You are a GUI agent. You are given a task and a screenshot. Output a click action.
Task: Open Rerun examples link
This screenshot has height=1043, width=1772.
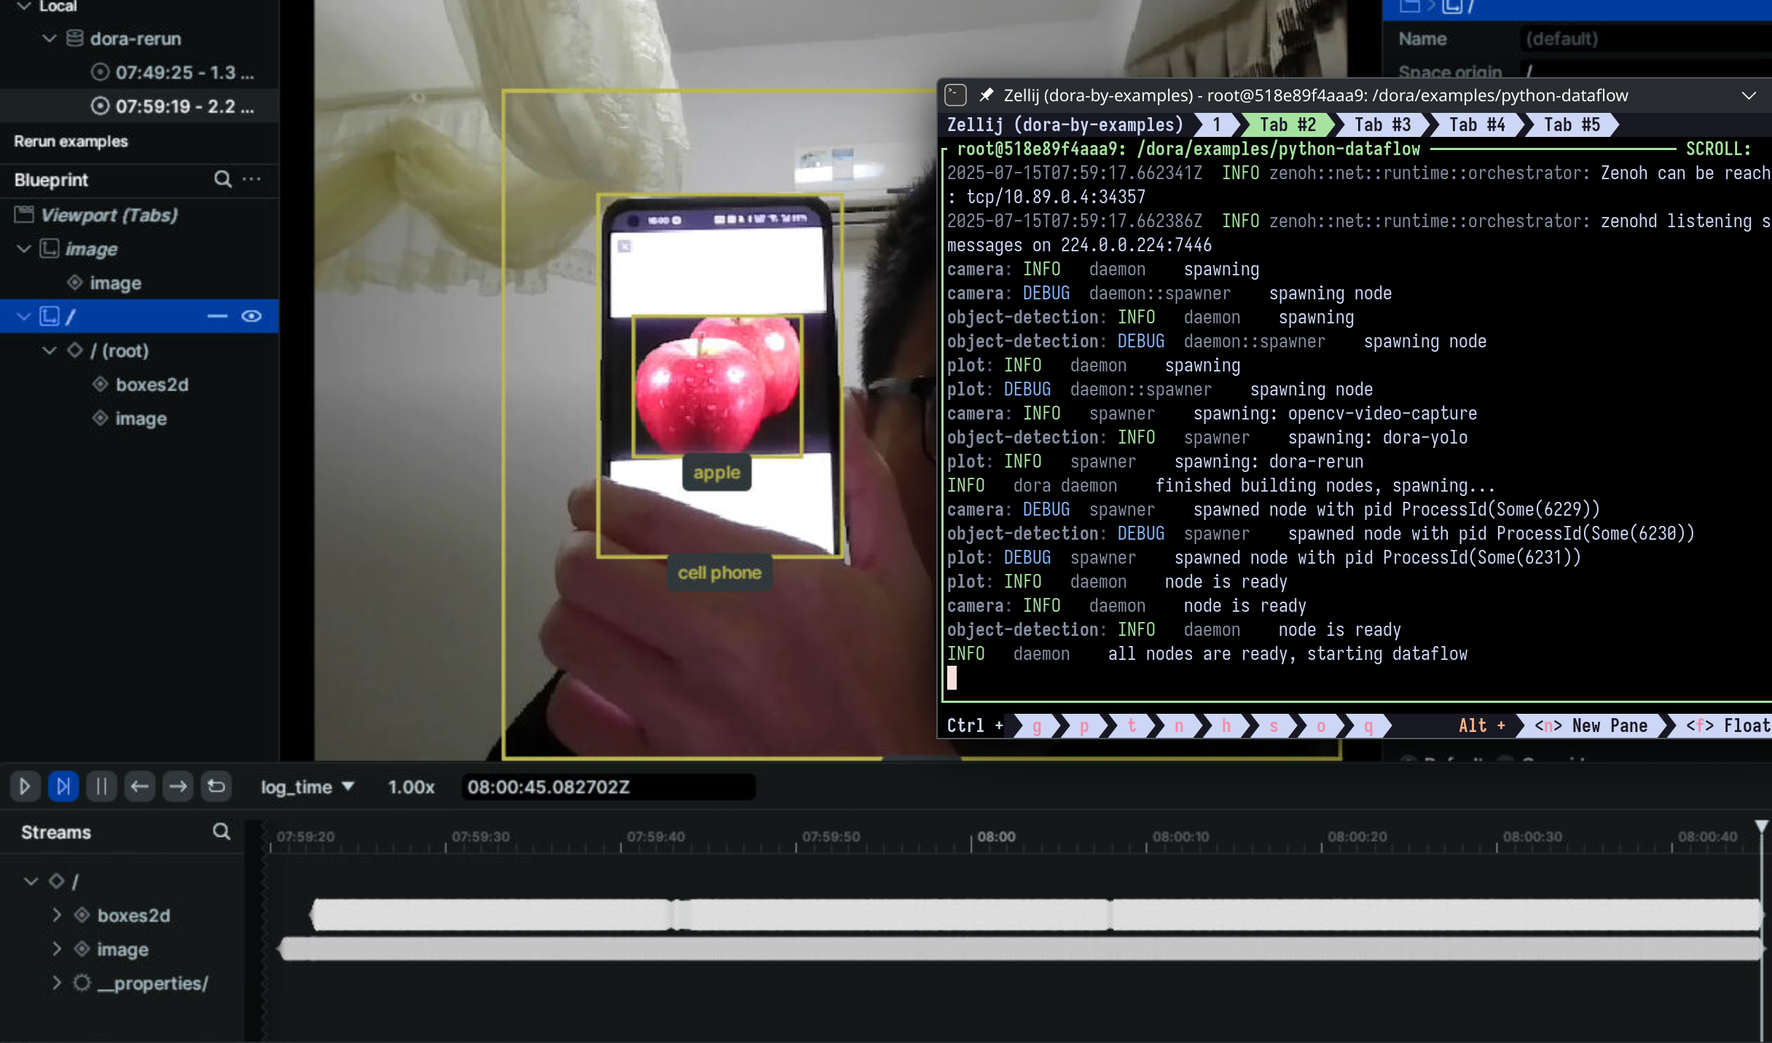point(71,141)
